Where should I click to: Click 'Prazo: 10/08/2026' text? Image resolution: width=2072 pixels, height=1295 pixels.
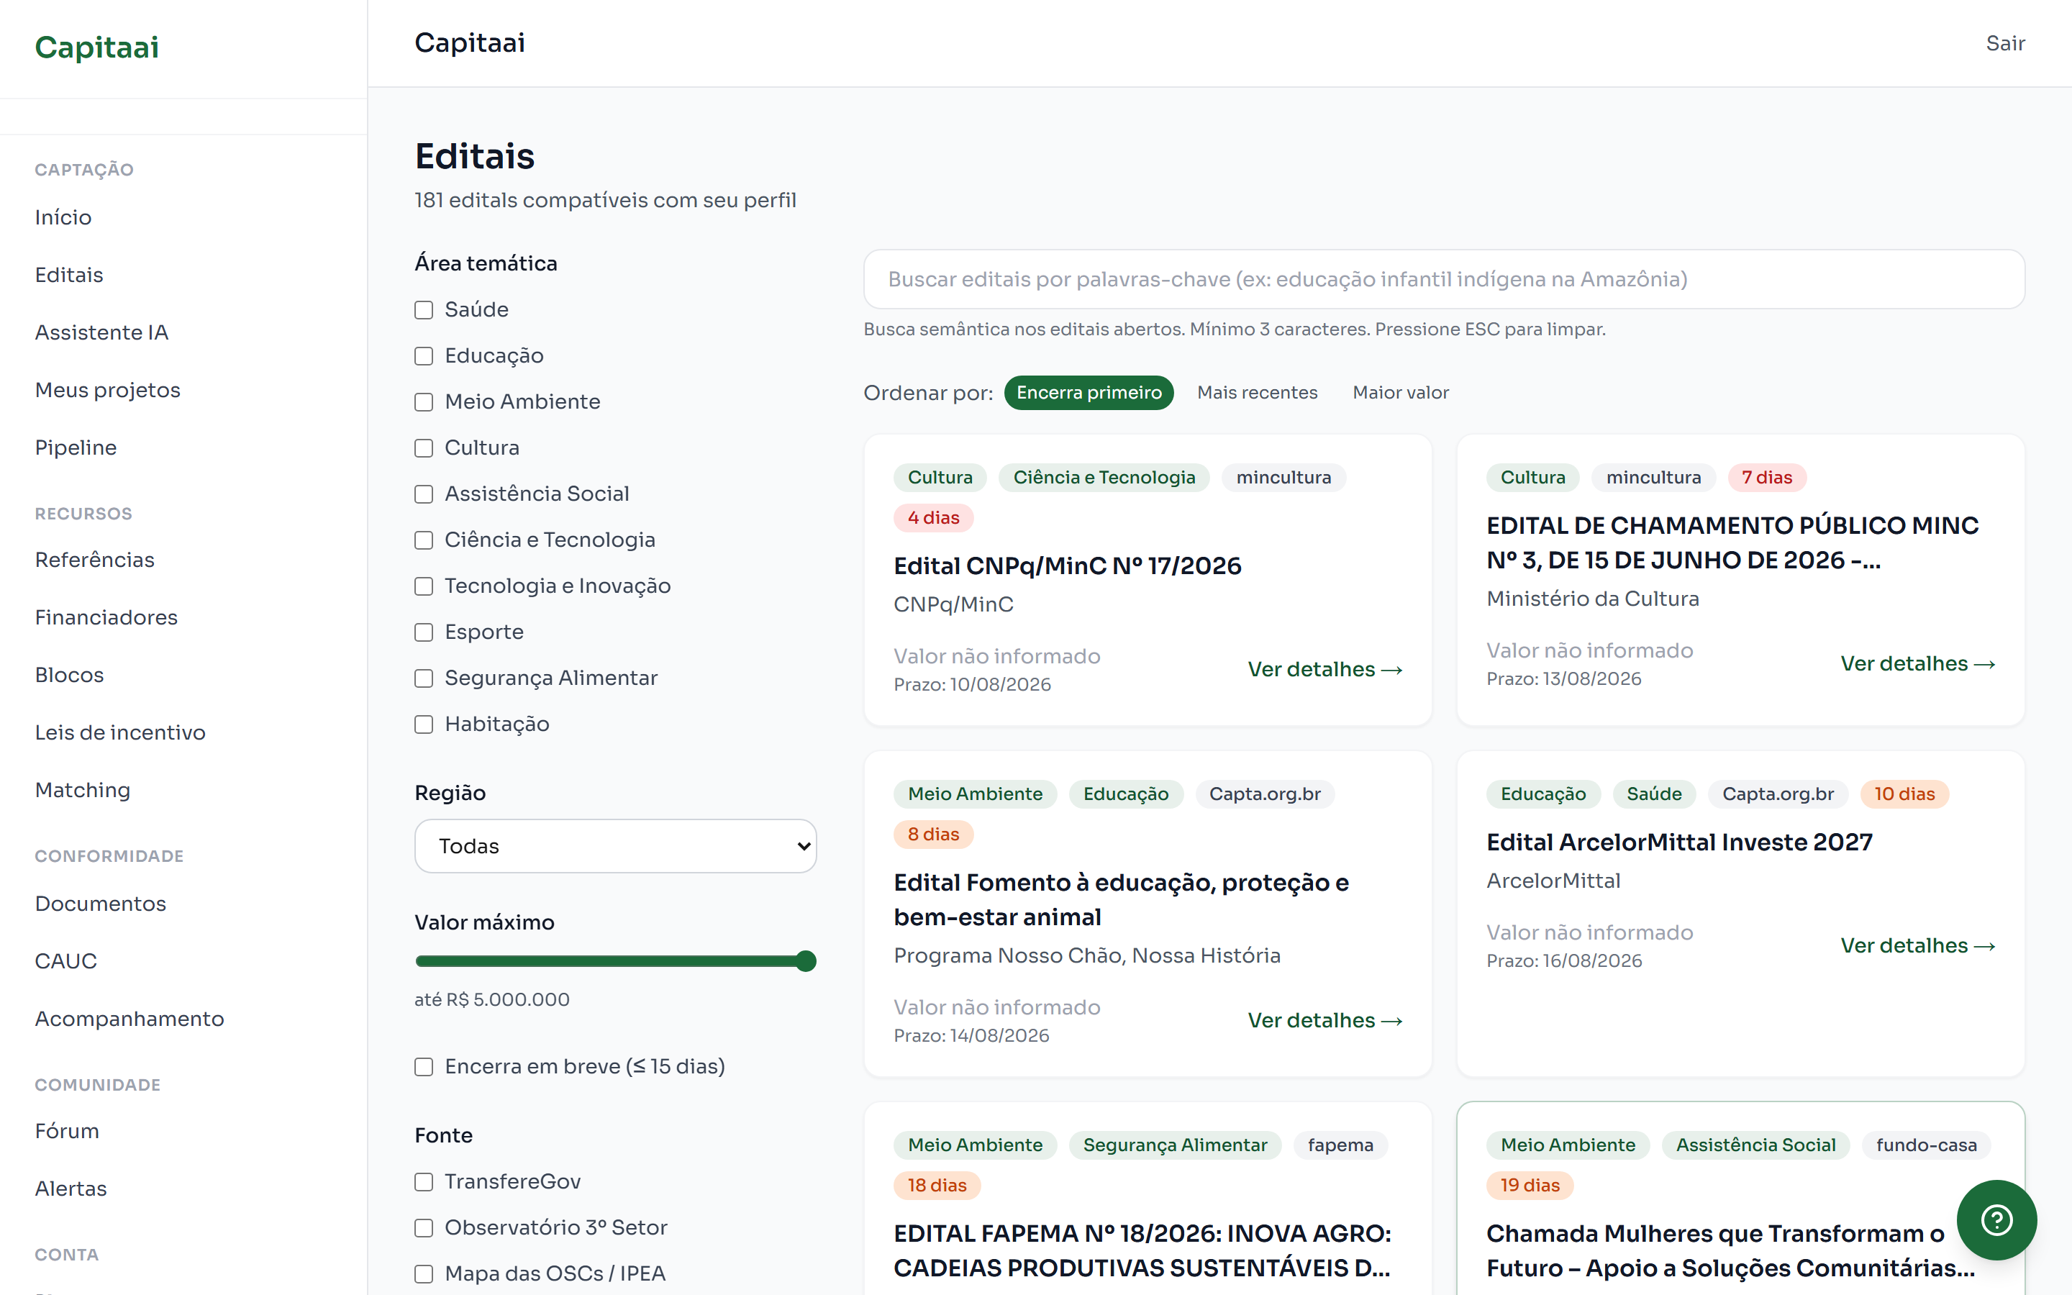972,684
